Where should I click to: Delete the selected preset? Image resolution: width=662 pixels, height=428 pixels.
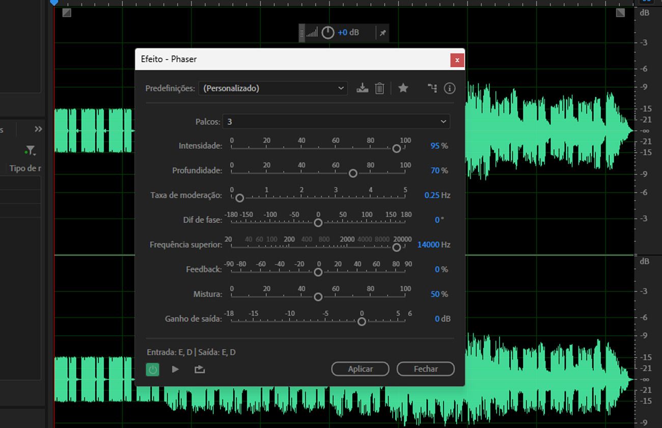click(379, 88)
